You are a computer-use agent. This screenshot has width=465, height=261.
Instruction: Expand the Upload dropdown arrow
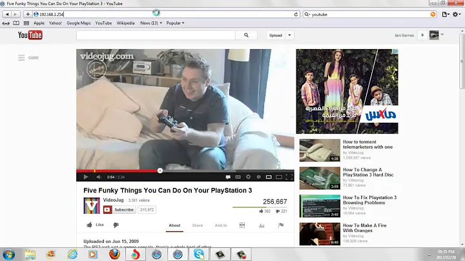coord(289,36)
